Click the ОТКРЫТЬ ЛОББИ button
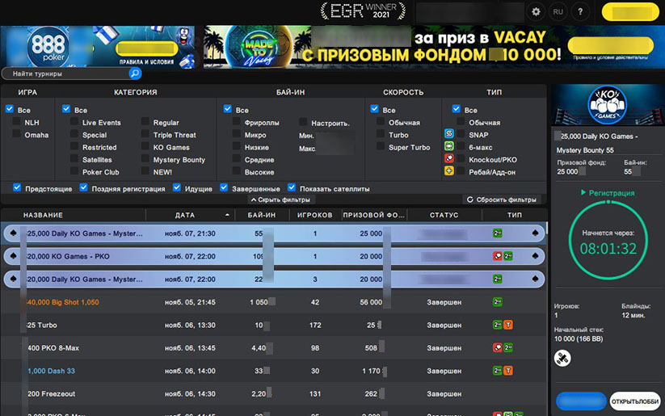The height and width of the screenshot is (416, 665). pos(635,401)
